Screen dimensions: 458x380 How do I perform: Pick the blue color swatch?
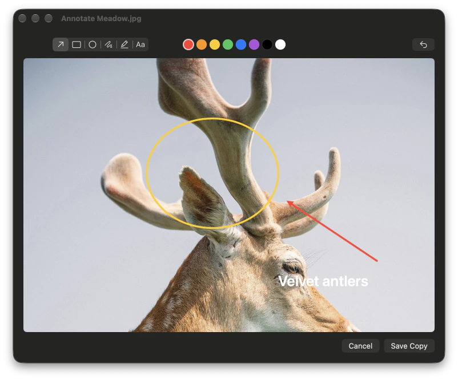(x=241, y=45)
